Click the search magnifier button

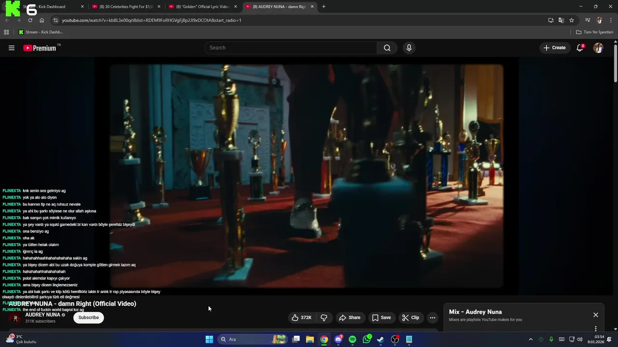[x=387, y=48]
